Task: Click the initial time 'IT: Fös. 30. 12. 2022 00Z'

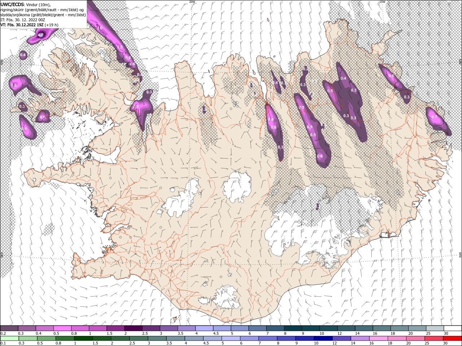Action: click(22, 20)
